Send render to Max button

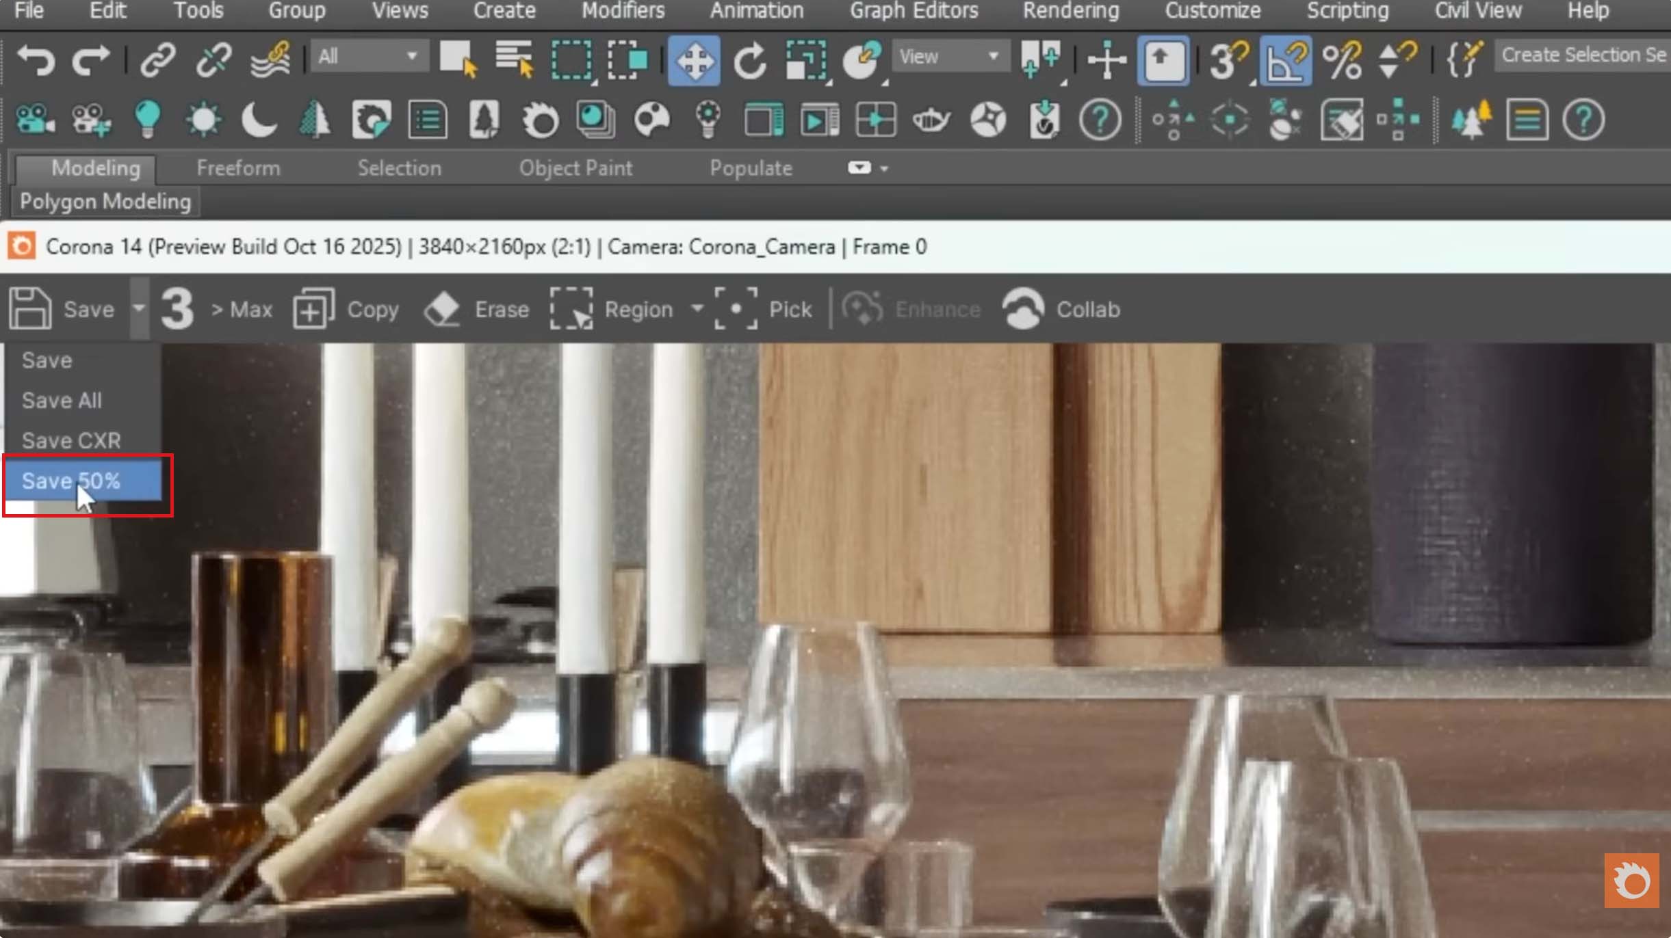click(217, 309)
